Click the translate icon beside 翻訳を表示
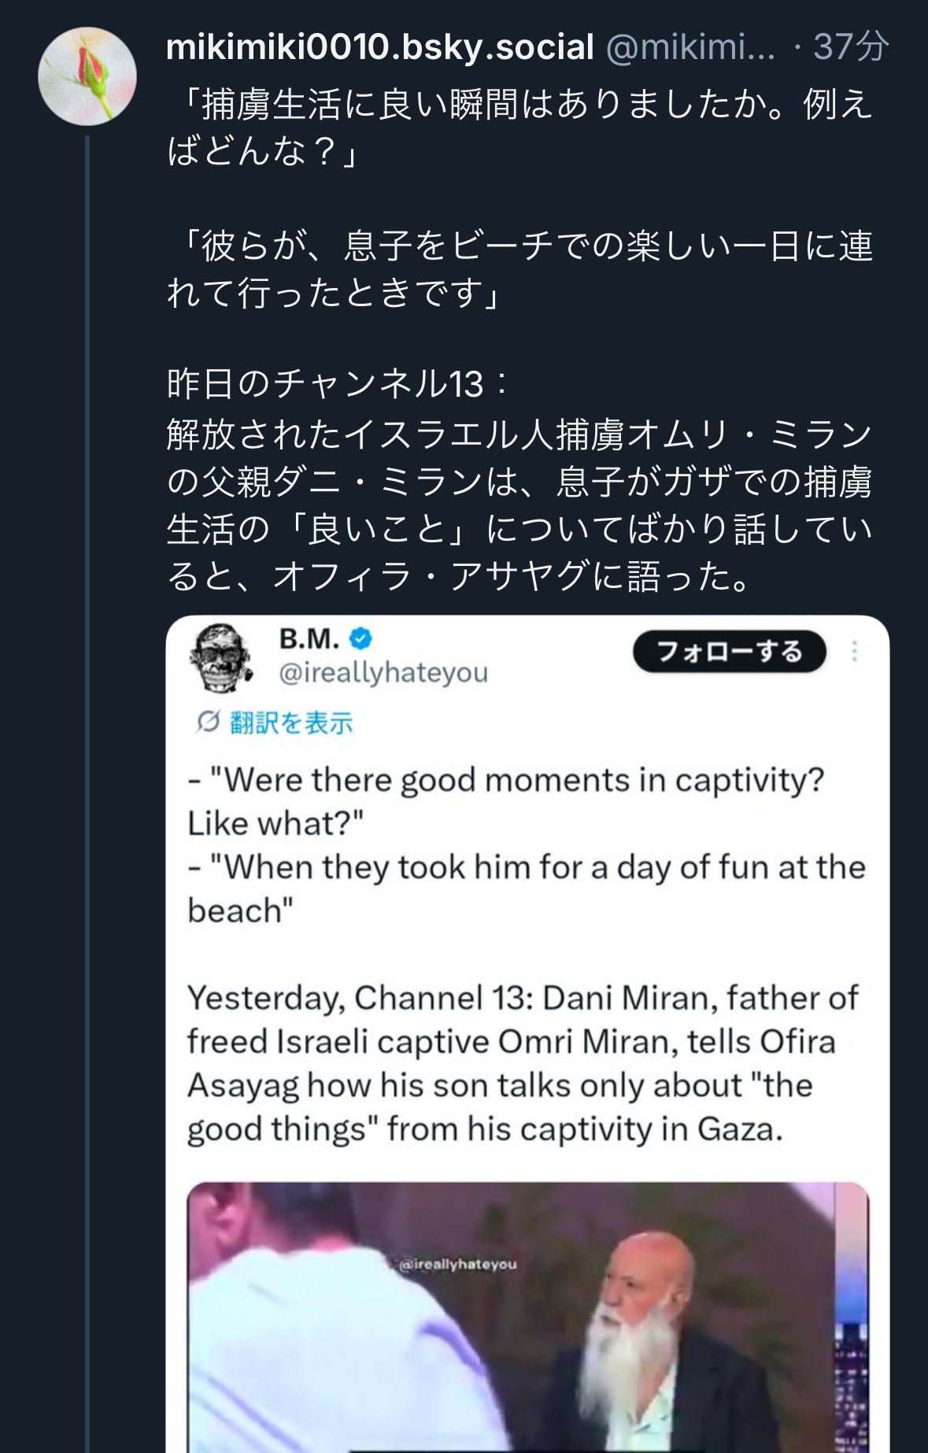 coord(207,722)
